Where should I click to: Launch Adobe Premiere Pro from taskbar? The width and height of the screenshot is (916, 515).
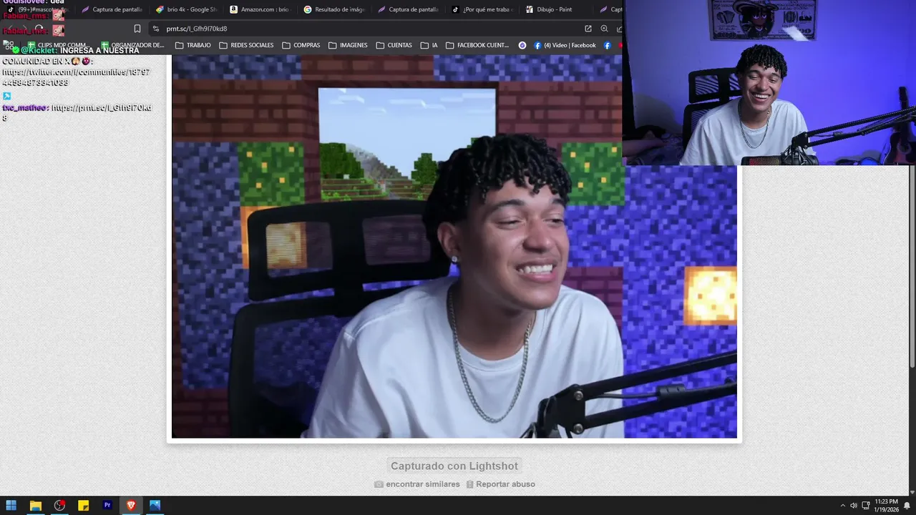[107, 505]
